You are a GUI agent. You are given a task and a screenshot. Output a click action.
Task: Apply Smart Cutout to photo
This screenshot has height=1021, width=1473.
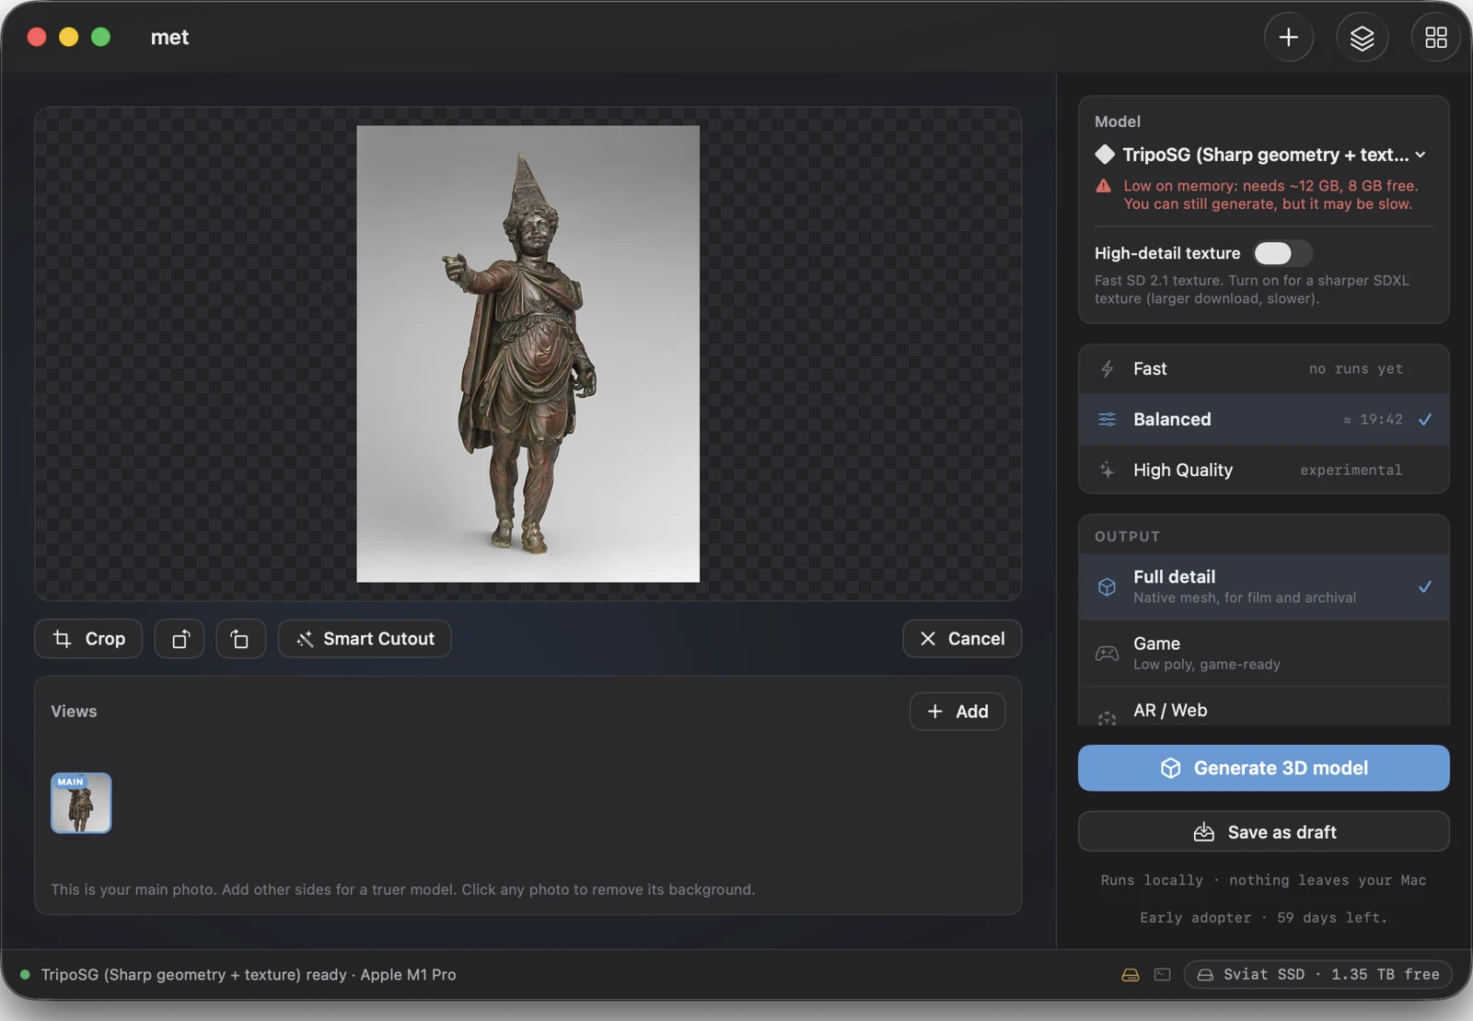click(x=365, y=639)
